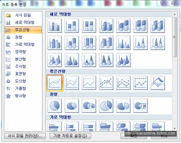Viewport: 181px width, 143px height.
Task: Choose 3-D 100% stacked column chart
Action: 141,26
